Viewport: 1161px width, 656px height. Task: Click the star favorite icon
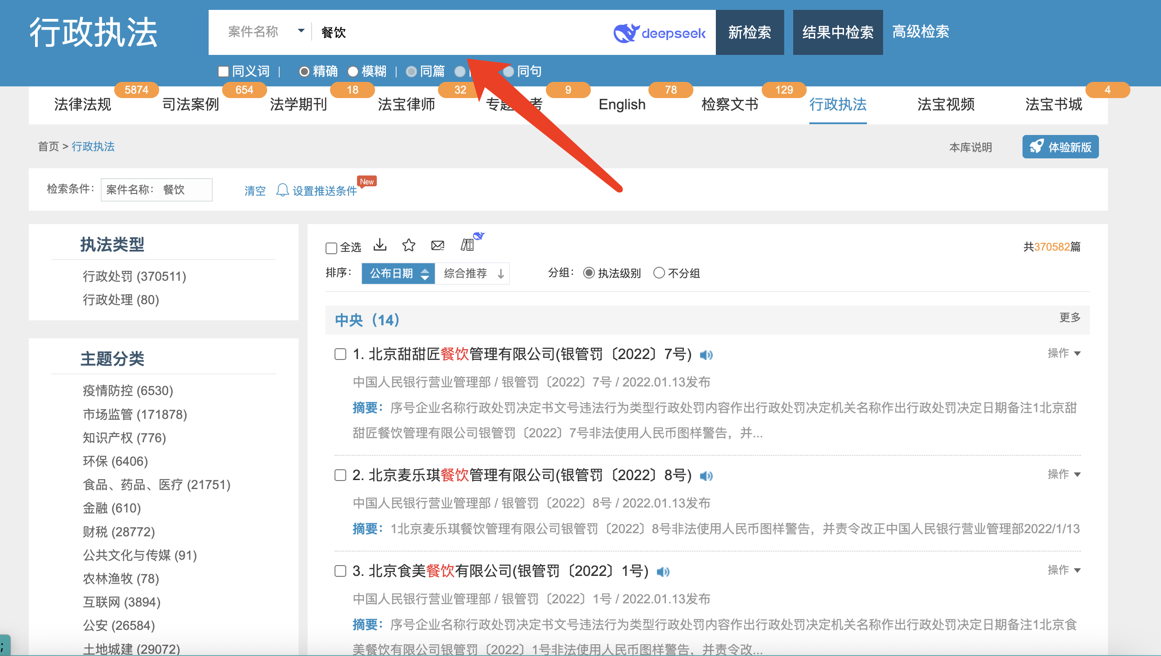click(x=408, y=245)
